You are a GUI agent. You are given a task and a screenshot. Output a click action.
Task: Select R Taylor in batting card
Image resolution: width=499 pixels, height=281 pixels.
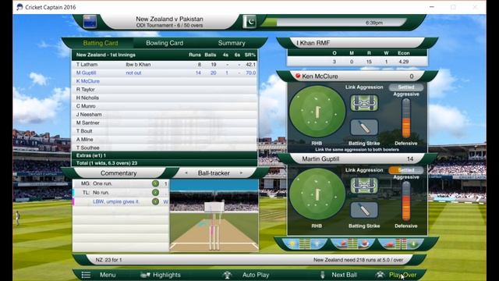click(x=165, y=90)
